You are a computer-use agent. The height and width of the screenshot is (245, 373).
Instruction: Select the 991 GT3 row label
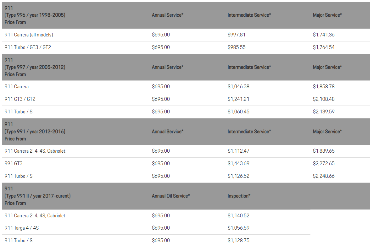pyautogui.click(x=14, y=163)
